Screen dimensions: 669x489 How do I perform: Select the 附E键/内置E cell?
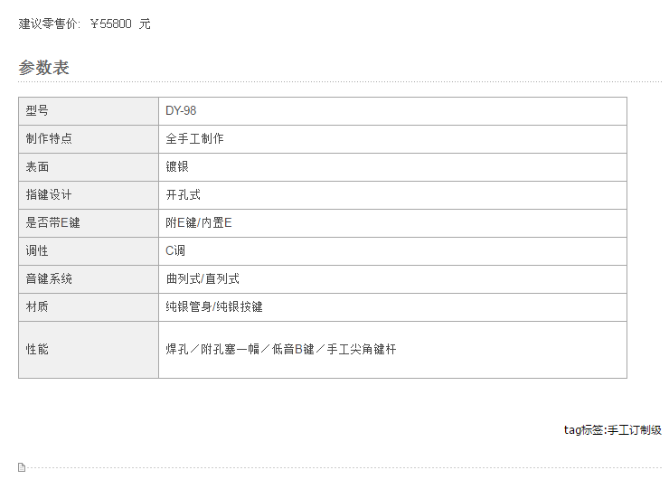click(392, 223)
